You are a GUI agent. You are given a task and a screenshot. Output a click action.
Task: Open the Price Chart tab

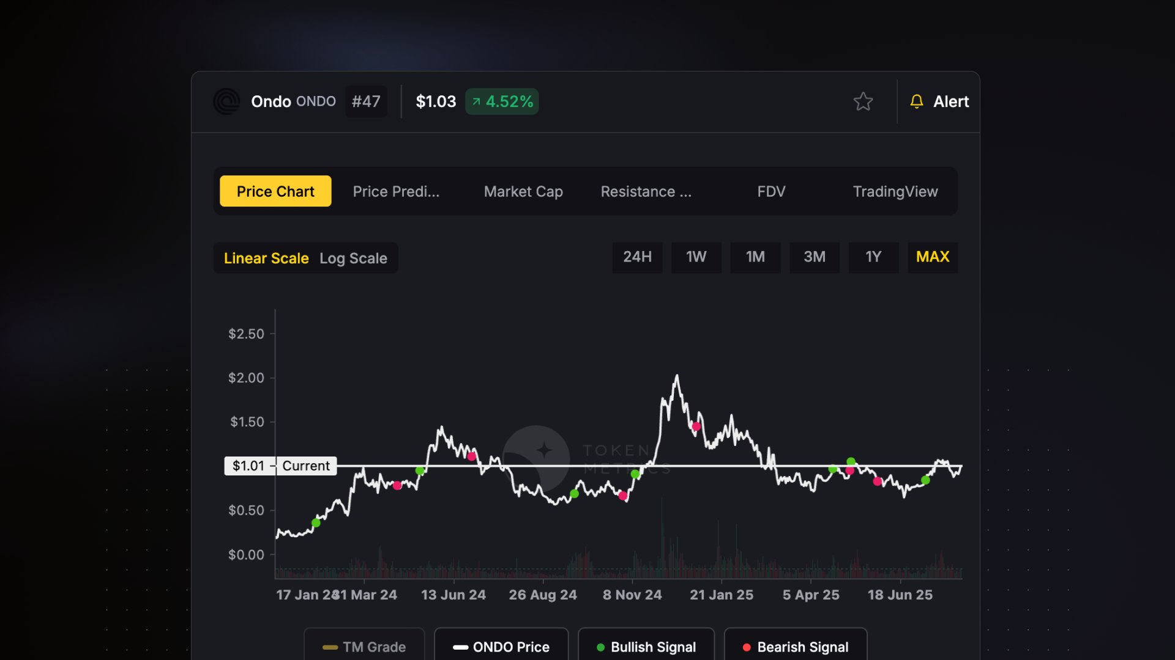[x=275, y=191]
